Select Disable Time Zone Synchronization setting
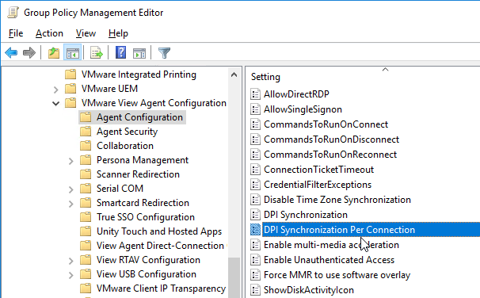 click(x=337, y=200)
